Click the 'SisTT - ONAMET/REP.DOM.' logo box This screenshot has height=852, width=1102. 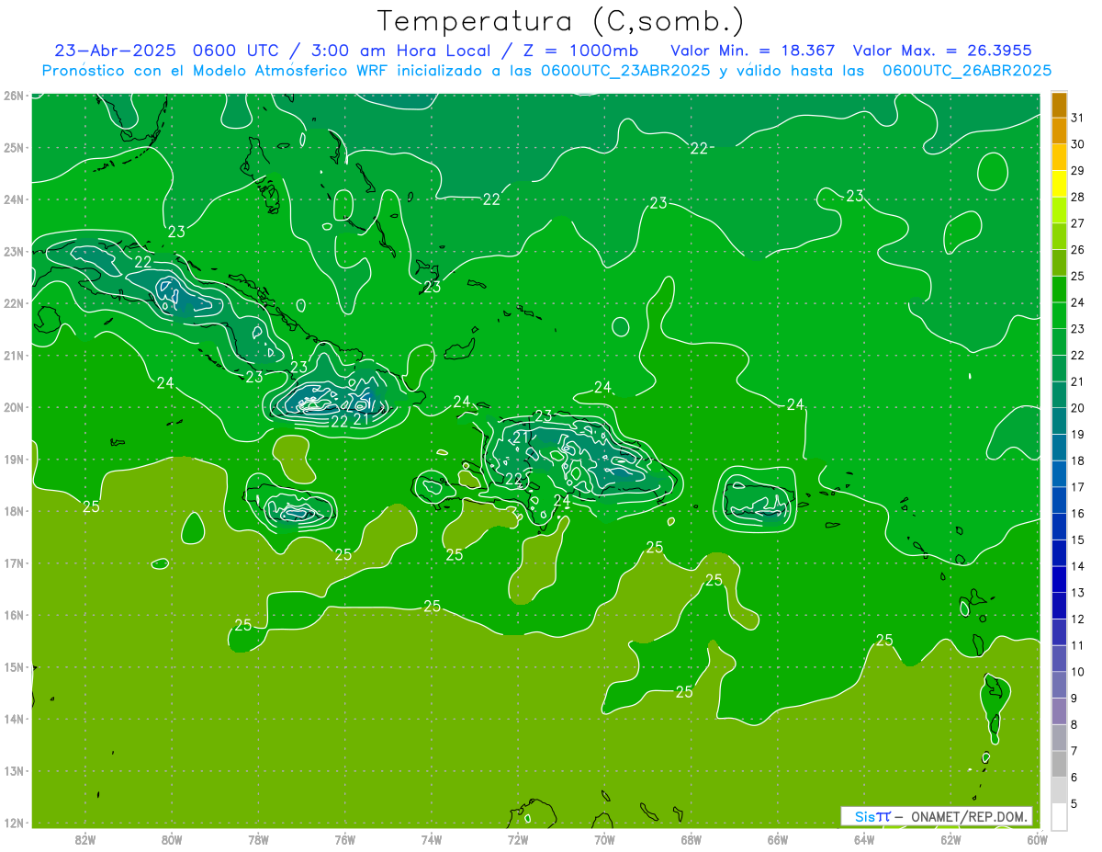937,816
